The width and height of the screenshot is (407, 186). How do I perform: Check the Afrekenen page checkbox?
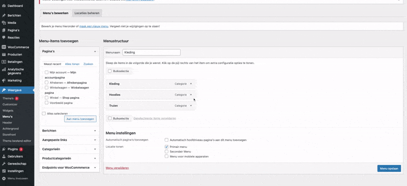[x=46, y=82]
